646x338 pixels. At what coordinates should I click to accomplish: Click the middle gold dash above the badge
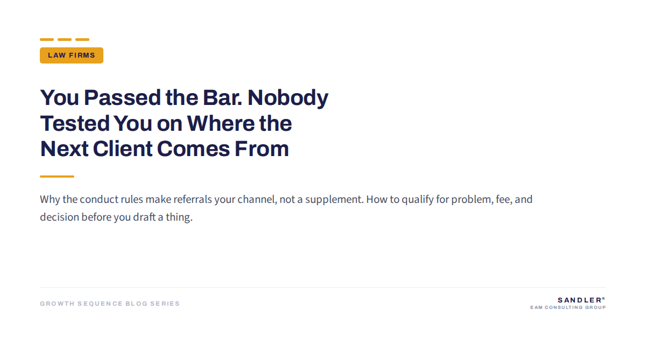65,39
